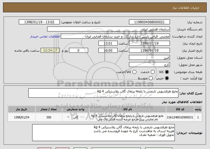The height and width of the screenshot is (149, 210).
Task: Click the need date cell 1398/01/24
Action: click(22, 117)
